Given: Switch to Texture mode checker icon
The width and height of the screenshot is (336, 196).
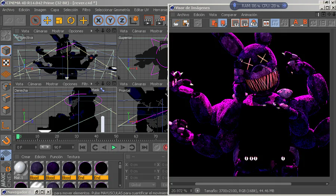Looking at the screenshot, I should [x=6, y=62].
